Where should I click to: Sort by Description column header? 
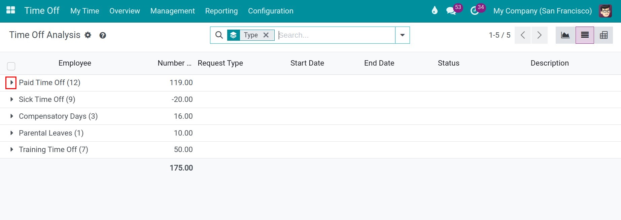(x=550, y=63)
